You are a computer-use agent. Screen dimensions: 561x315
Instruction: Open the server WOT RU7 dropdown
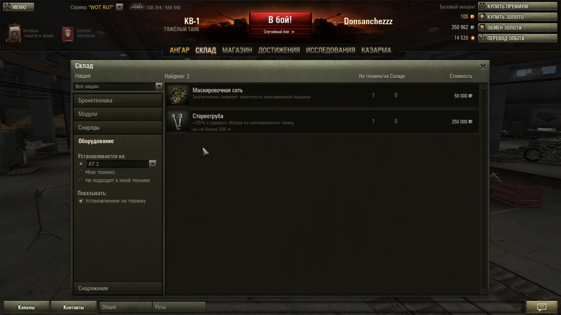[x=119, y=7]
